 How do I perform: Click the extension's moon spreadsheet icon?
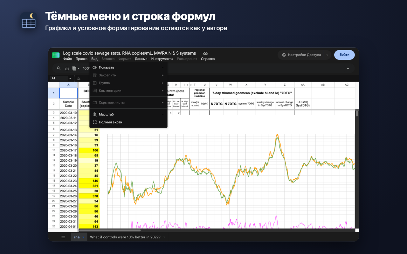[28, 21]
